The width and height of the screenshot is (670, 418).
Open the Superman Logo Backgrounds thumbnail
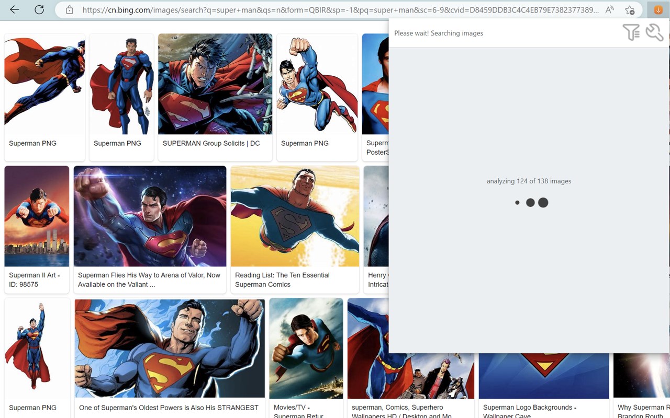(x=544, y=376)
